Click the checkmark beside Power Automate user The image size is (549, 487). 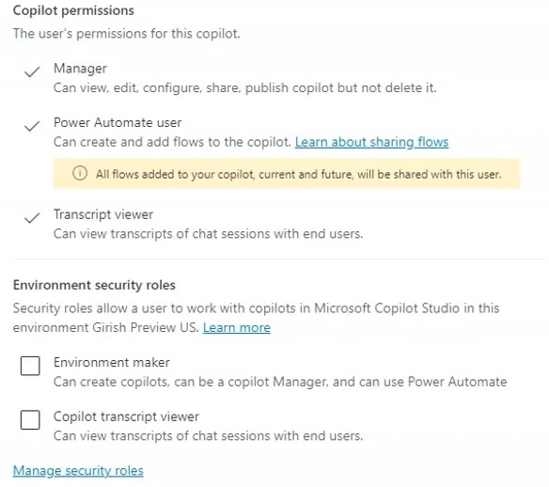[32, 126]
